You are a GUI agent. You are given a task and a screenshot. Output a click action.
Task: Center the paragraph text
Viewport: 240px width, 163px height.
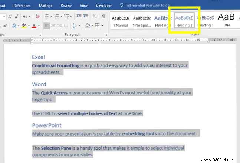pos(53,25)
